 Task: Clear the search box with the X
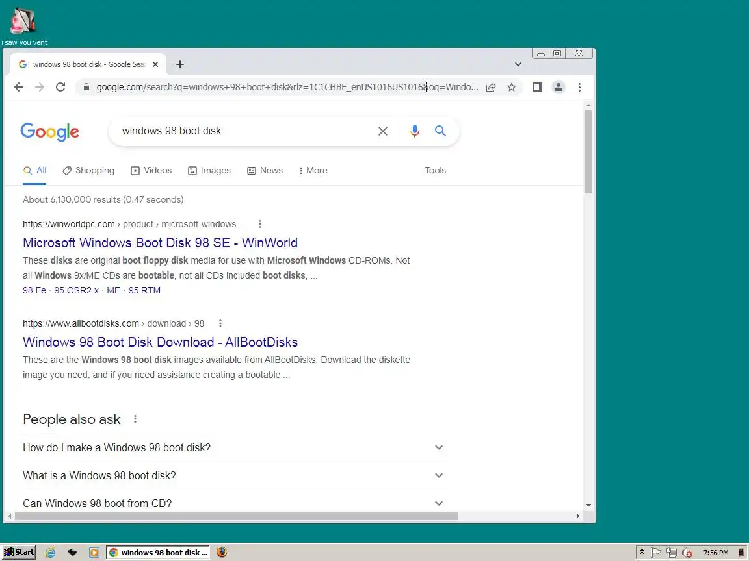[x=382, y=131]
